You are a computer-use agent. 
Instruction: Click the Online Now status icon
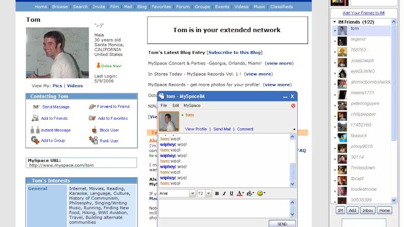[98, 65]
